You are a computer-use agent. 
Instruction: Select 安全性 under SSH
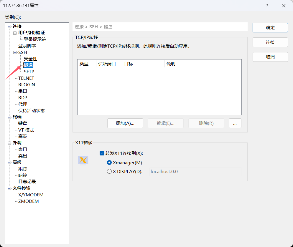tap(30, 59)
